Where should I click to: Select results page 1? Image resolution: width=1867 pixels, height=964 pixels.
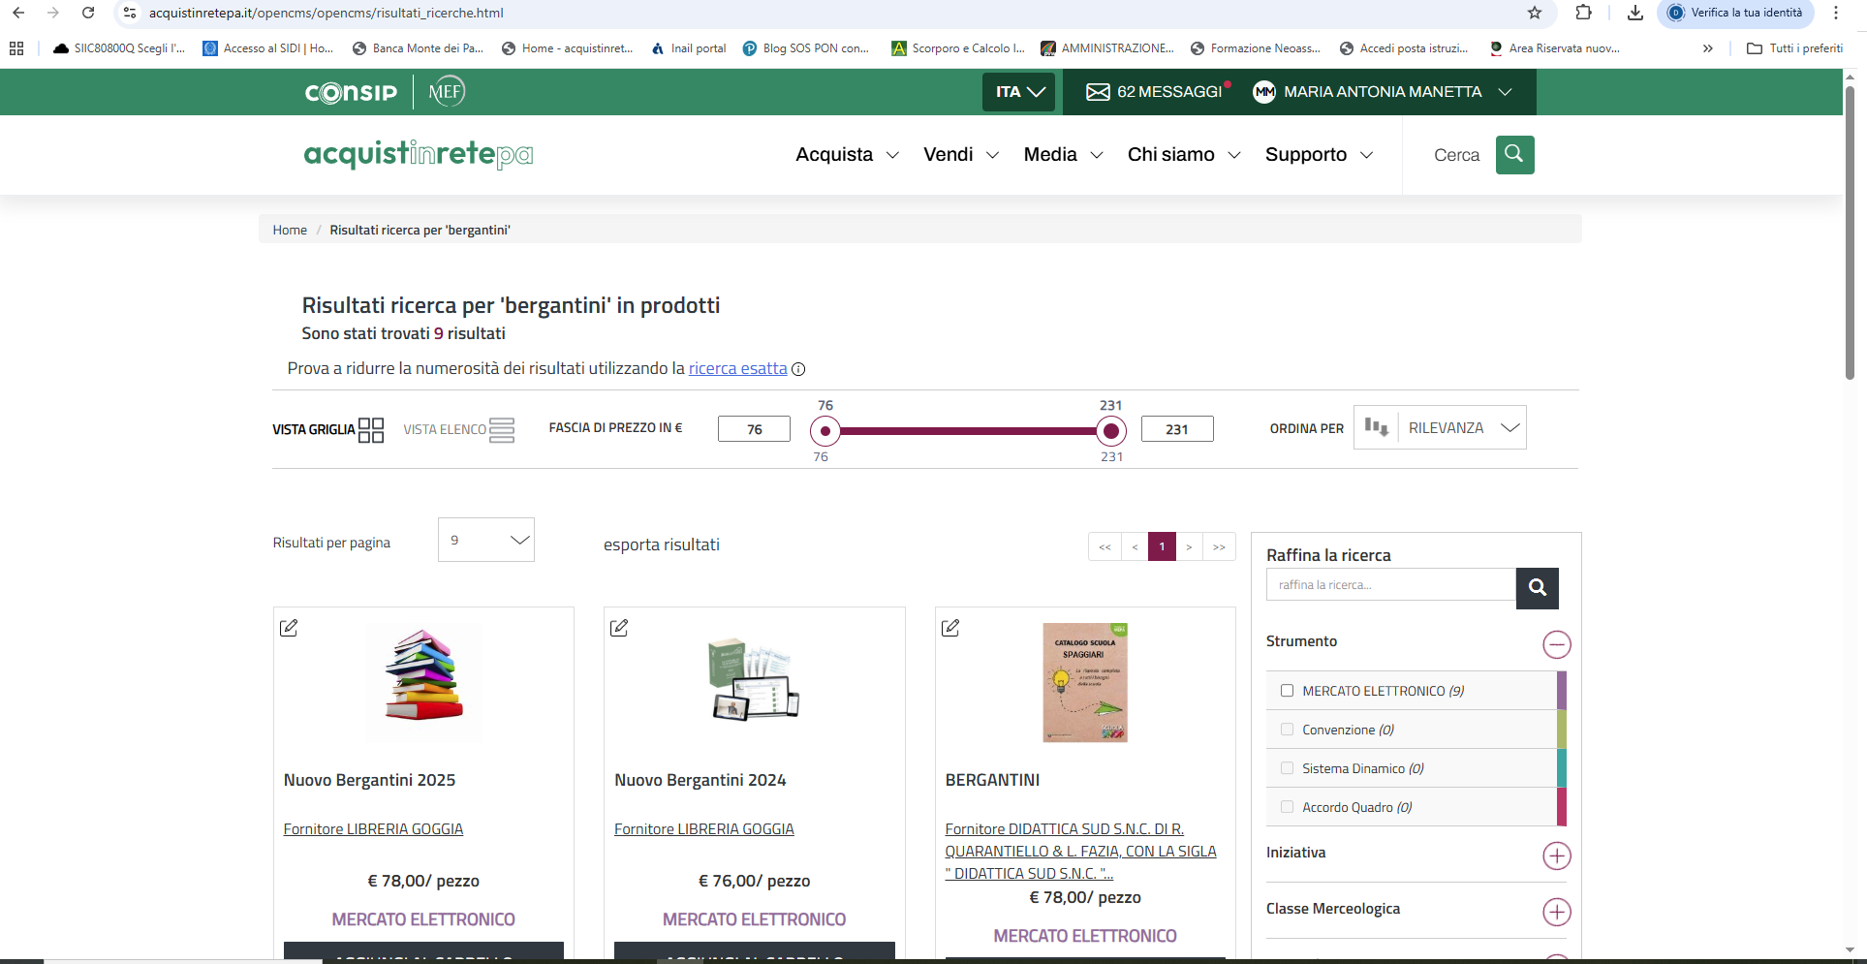[x=1162, y=546]
